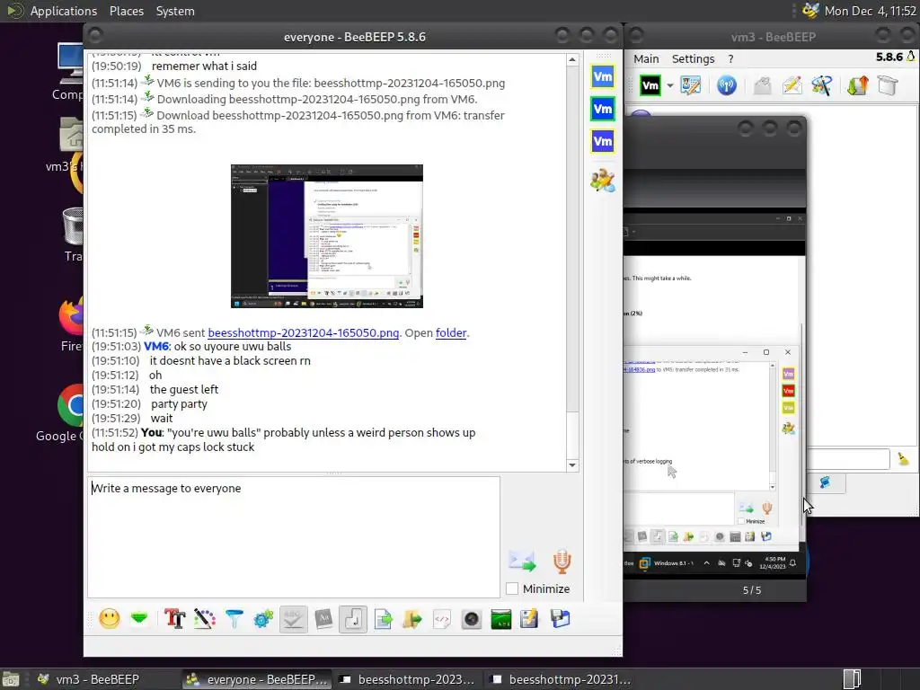Screen dimensions: 920x690
Task: Switch to second beesshottmp-20231 taskbar button
Action: tap(562, 679)
